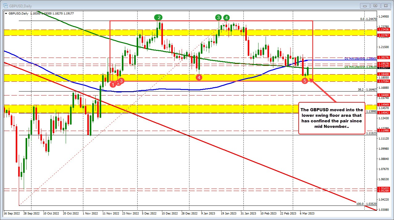Screen dimensions: 394x220
Task: Click the OHLC values 1.18300 1.19300 1.18270 1.19177
Action: tap(52, 13)
